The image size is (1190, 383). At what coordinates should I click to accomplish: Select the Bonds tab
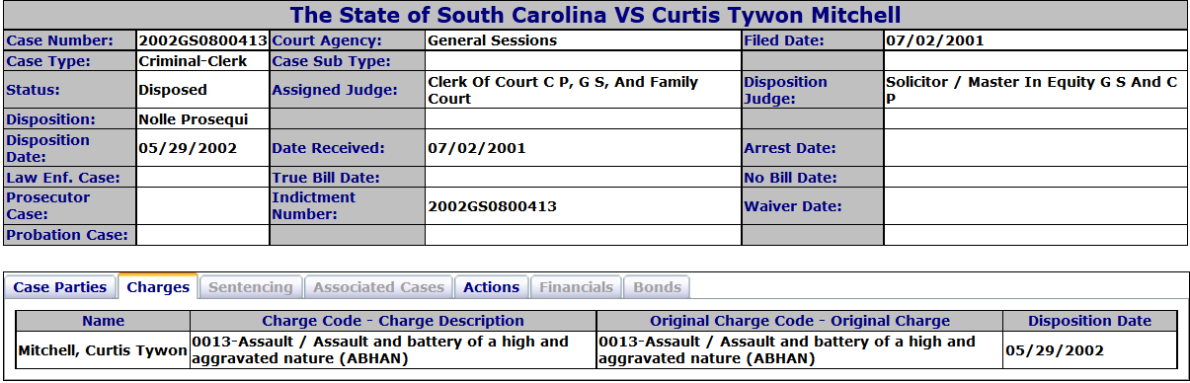pos(658,287)
